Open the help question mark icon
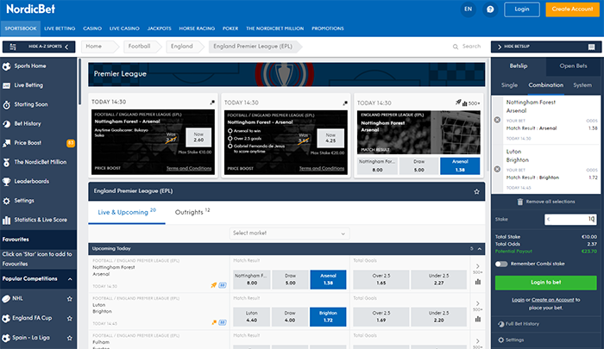The image size is (604, 349). click(490, 9)
